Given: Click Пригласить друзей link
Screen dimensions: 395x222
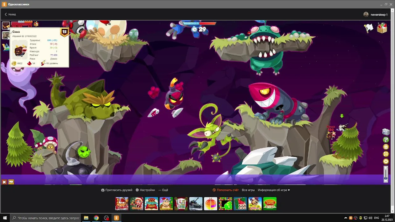Looking at the screenshot, I should 117,190.
